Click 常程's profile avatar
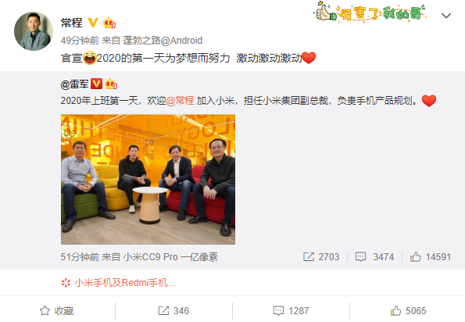This screenshot has height=322, width=465. 34,30
